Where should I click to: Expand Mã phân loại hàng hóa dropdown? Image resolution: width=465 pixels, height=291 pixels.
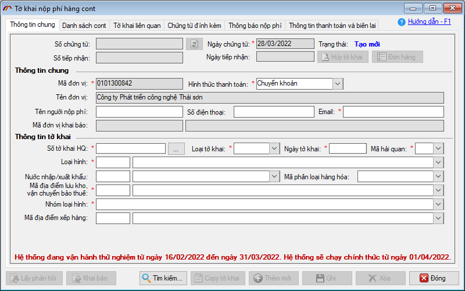click(438, 176)
